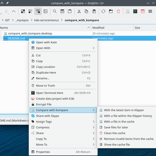Choose Save files for later
The width and height of the screenshot is (156, 156).
tap(127, 127)
